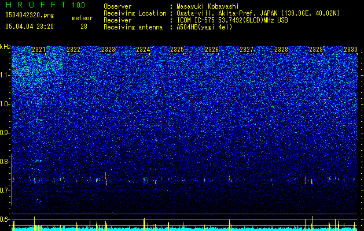Click the 2326 time marker
The image size is (364, 231).
212,50
